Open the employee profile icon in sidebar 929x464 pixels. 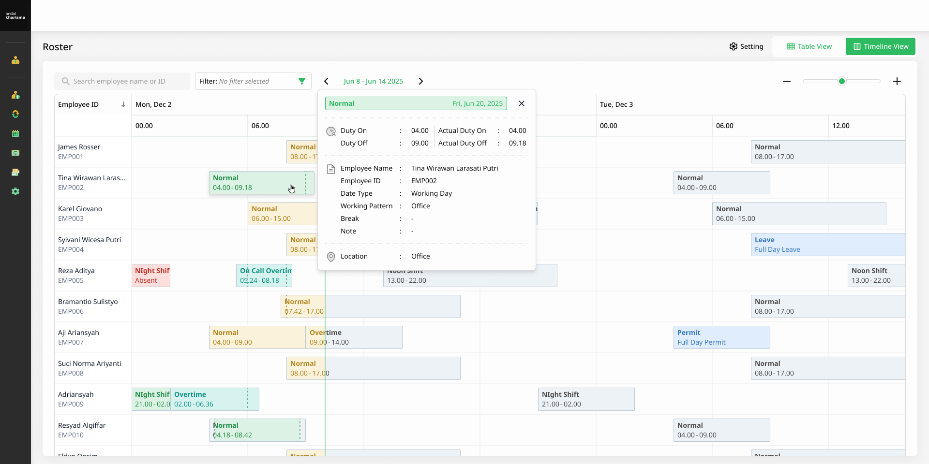pos(15,60)
